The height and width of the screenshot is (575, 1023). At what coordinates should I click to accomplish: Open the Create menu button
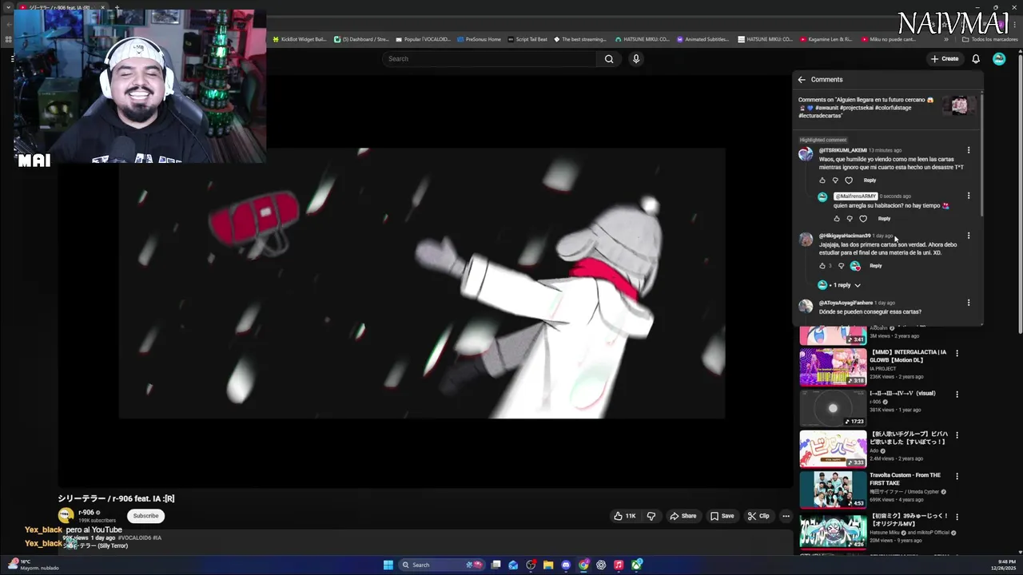pos(945,58)
